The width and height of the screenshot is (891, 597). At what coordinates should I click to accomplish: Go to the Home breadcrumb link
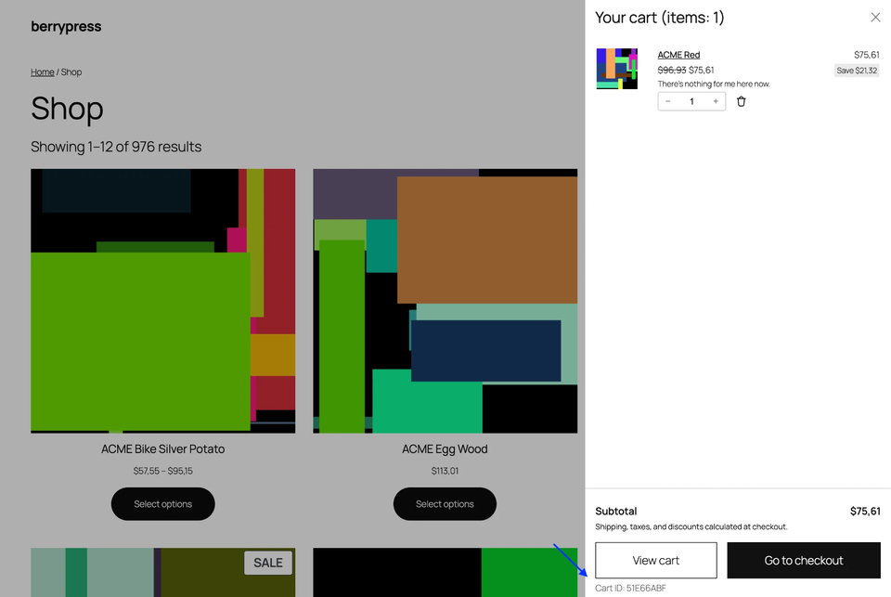pos(42,72)
